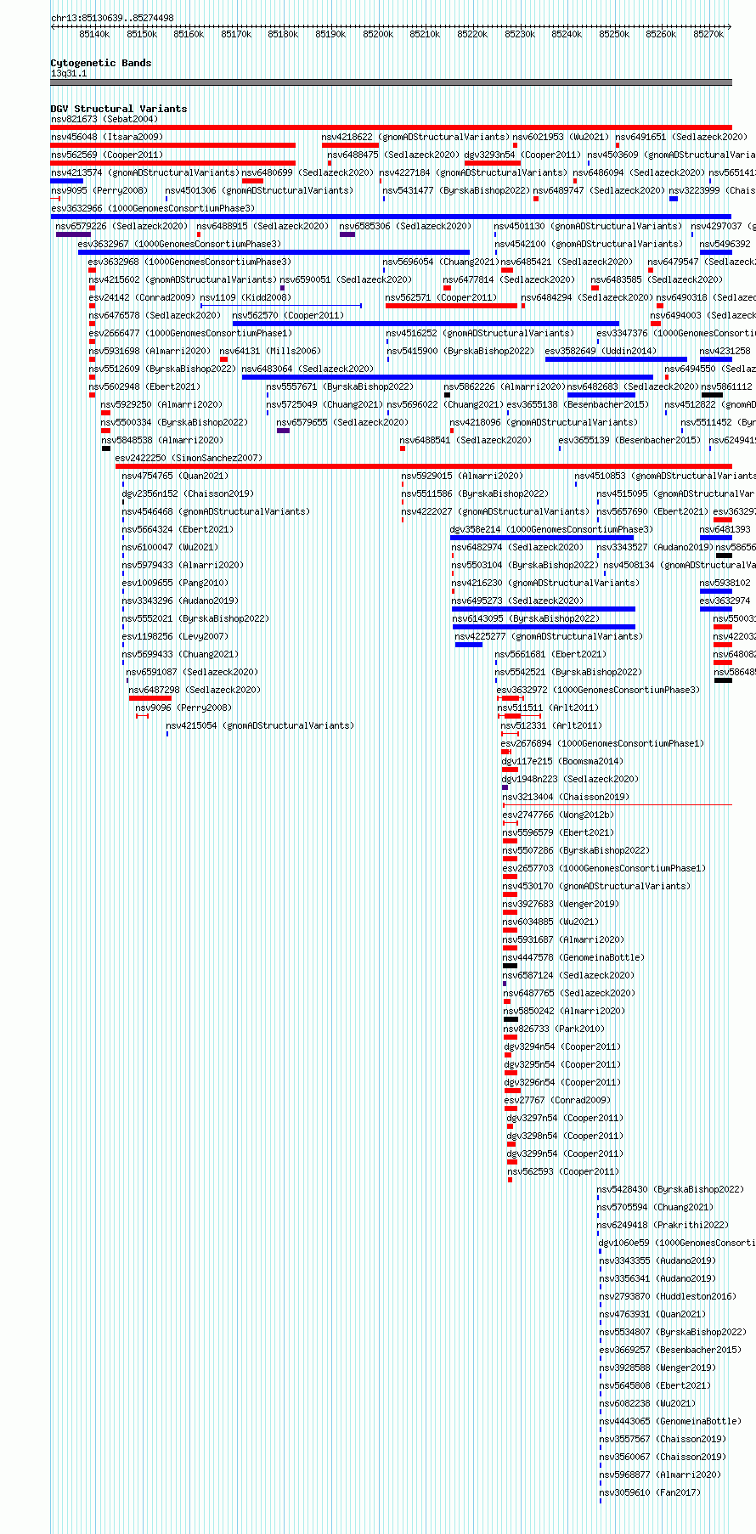Select the long red nsv821673 variant bar
The width and height of the screenshot is (756, 1534).
pos(391,127)
